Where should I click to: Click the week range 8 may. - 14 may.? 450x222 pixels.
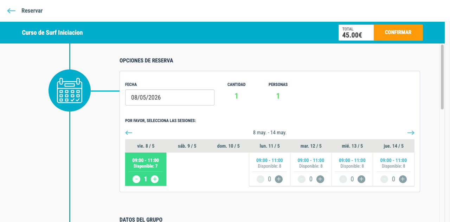coord(270,133)
